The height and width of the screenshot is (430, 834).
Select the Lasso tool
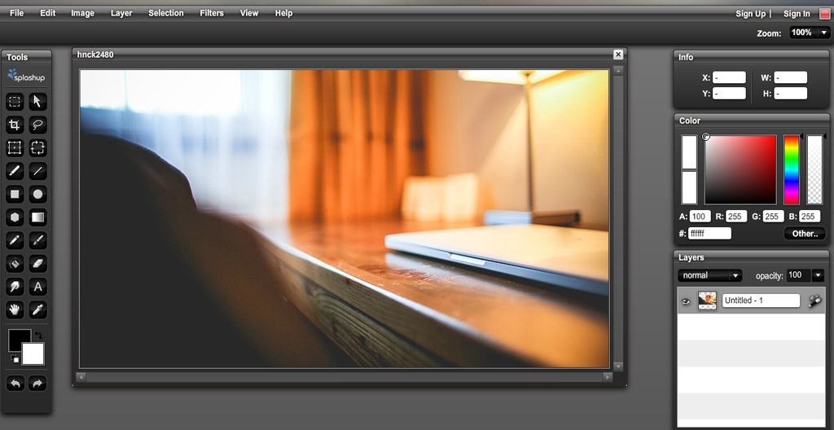click(x=37, y=125)
